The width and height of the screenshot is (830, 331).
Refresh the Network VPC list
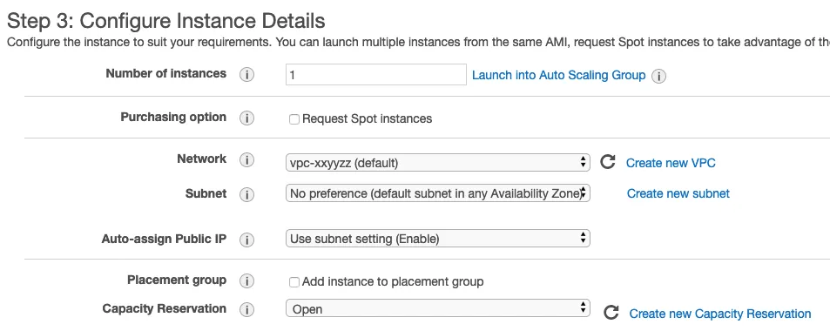[608, 162]
